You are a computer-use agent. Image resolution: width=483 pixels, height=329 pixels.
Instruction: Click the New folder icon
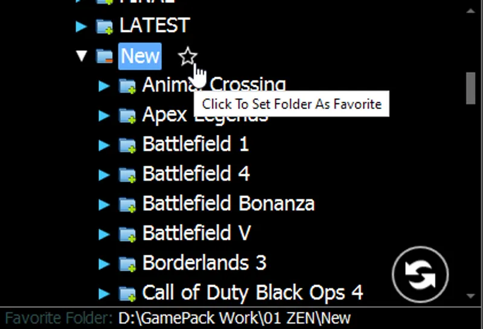104,56
